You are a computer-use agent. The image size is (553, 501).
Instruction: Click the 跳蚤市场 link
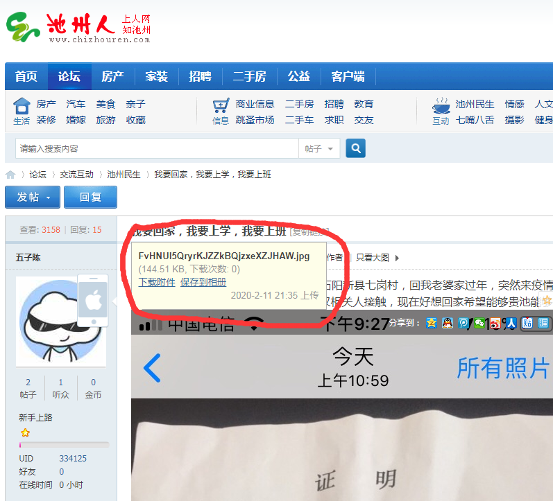tap(255, 120)
